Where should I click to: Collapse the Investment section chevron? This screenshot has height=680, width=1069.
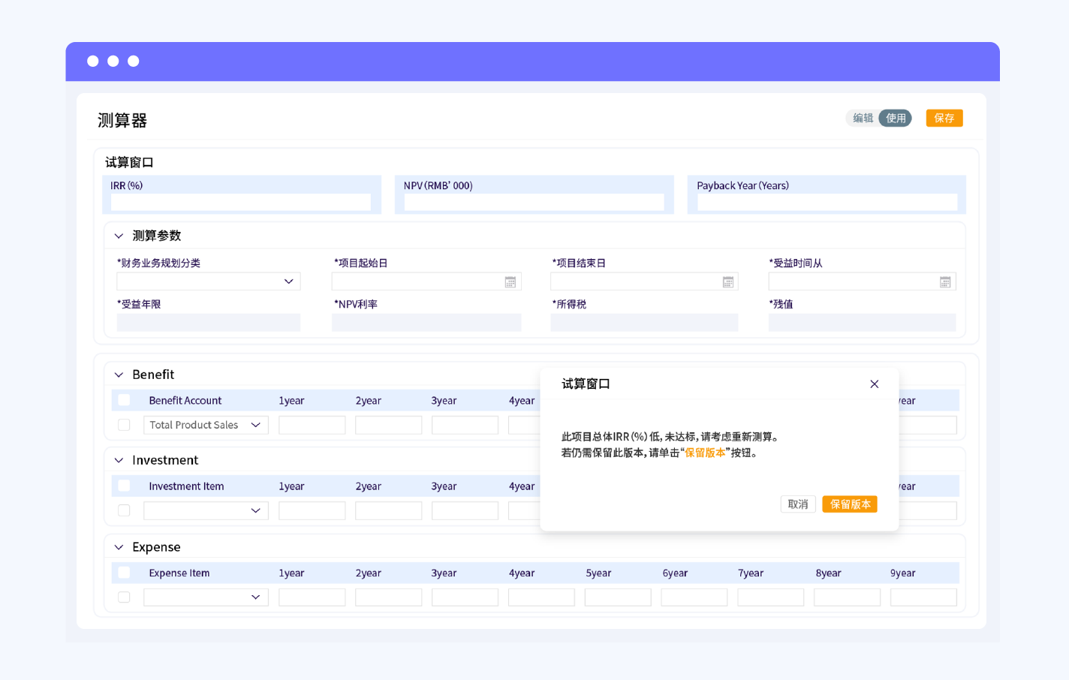(x=119, y=460)
